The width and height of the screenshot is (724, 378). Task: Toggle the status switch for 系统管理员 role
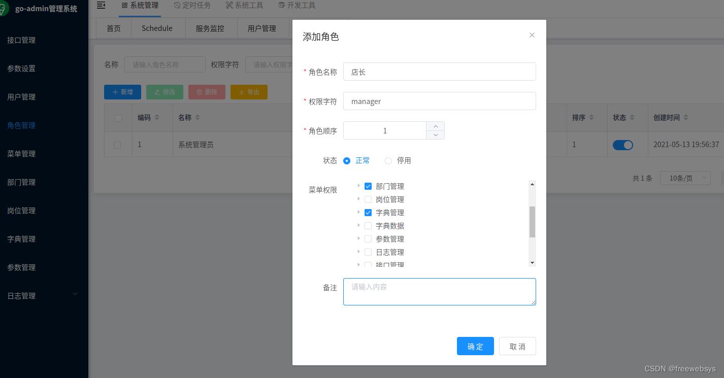tap(623, 145)
